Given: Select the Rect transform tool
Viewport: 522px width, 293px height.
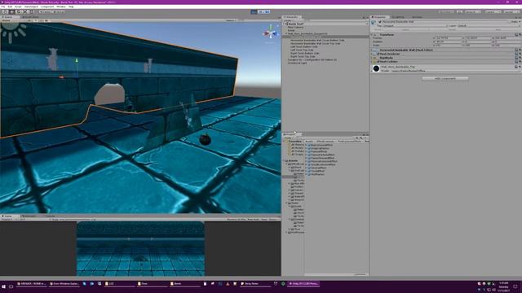Looking at the screenshot, I should tap(32, 11).
